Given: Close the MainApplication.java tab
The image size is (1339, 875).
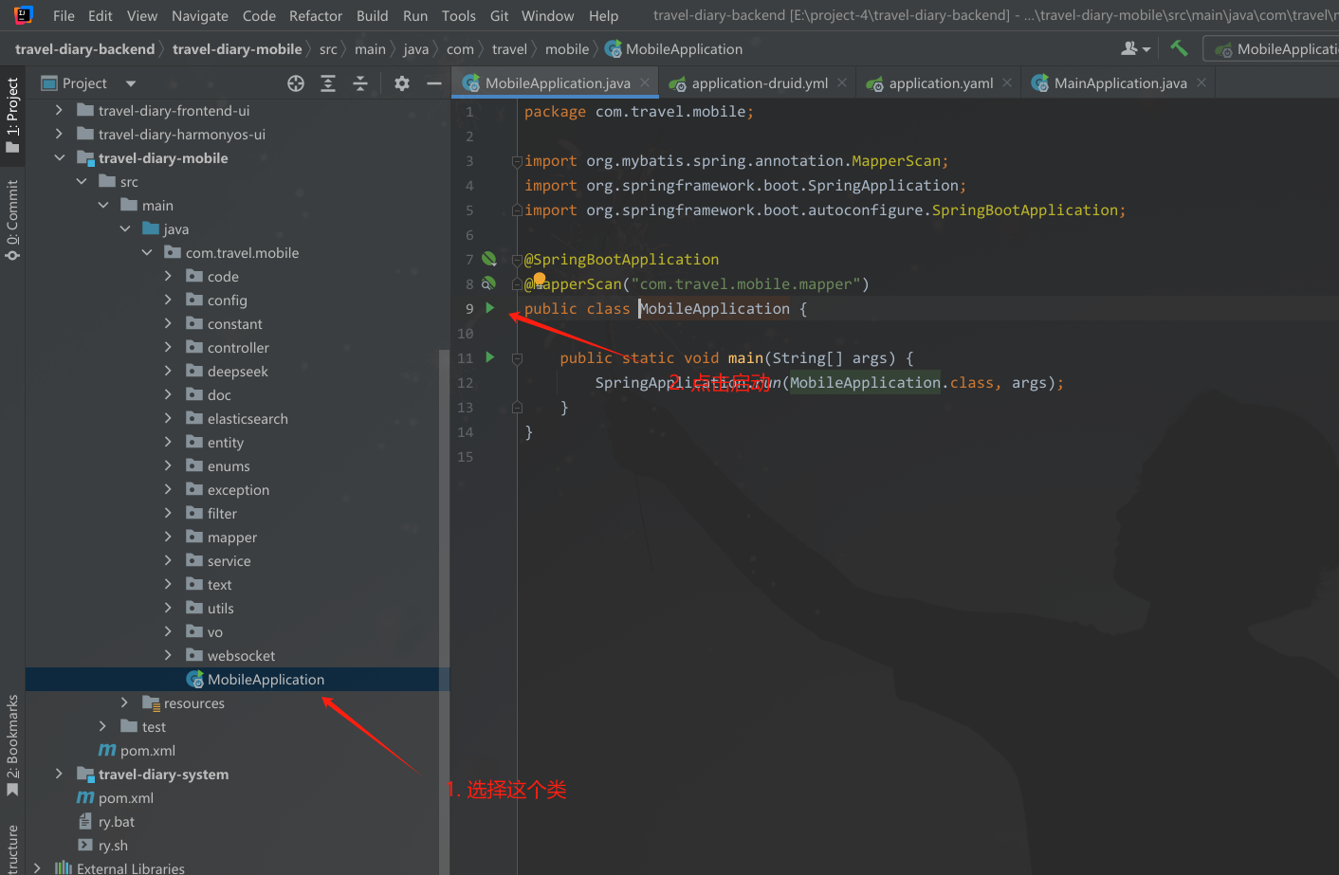Looking at the screenshot, I should (x=1201, y=82).
